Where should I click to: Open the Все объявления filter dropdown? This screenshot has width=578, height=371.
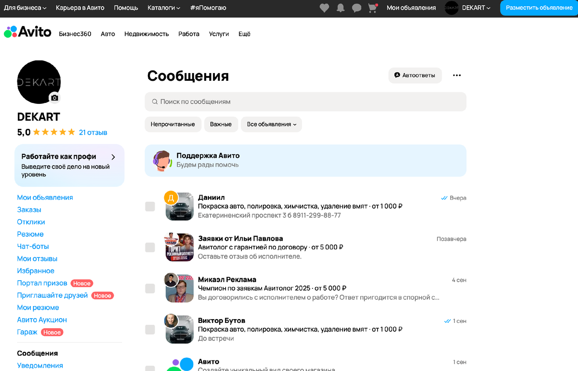tap(271, 124)
